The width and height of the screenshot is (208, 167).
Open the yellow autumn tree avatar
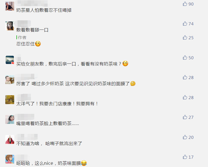point(10,100)
